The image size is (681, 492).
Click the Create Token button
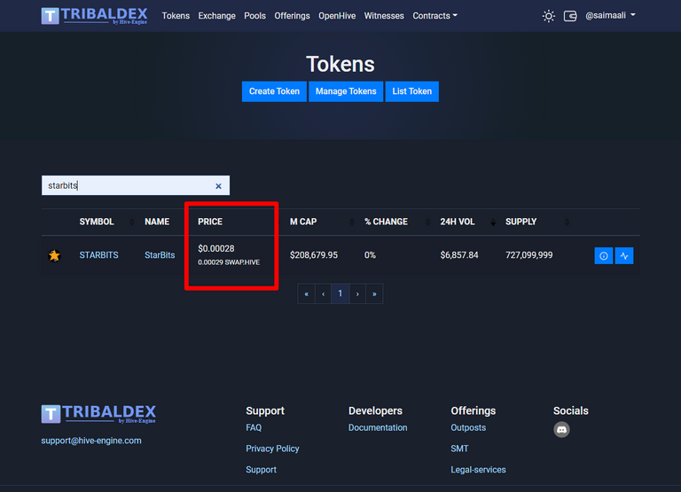click(274, 91)
